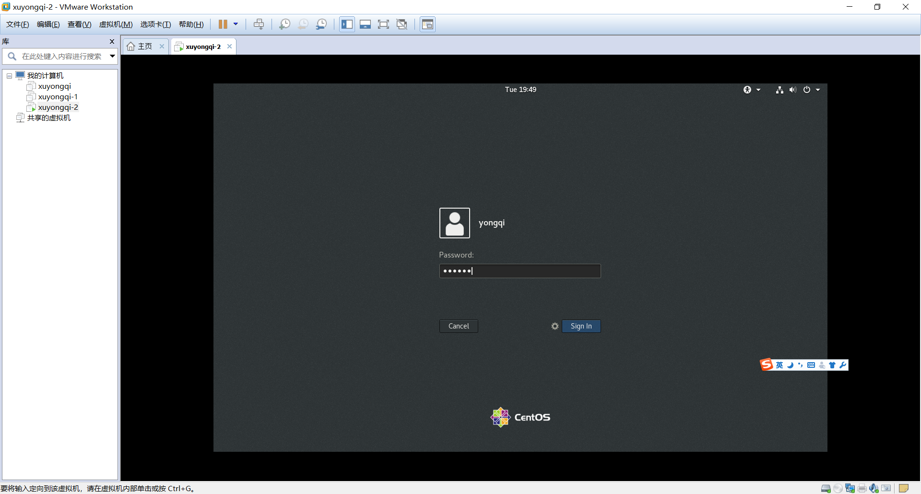This screenshot has height=494, width=921.
Task: Open the Sogou toolbox wrench
Action: click(x=843, y=365)
